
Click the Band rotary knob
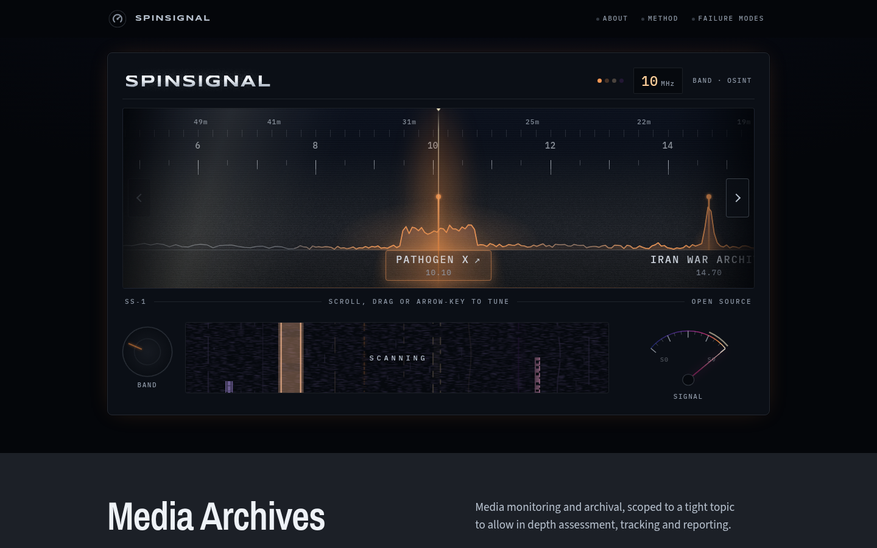147,352
